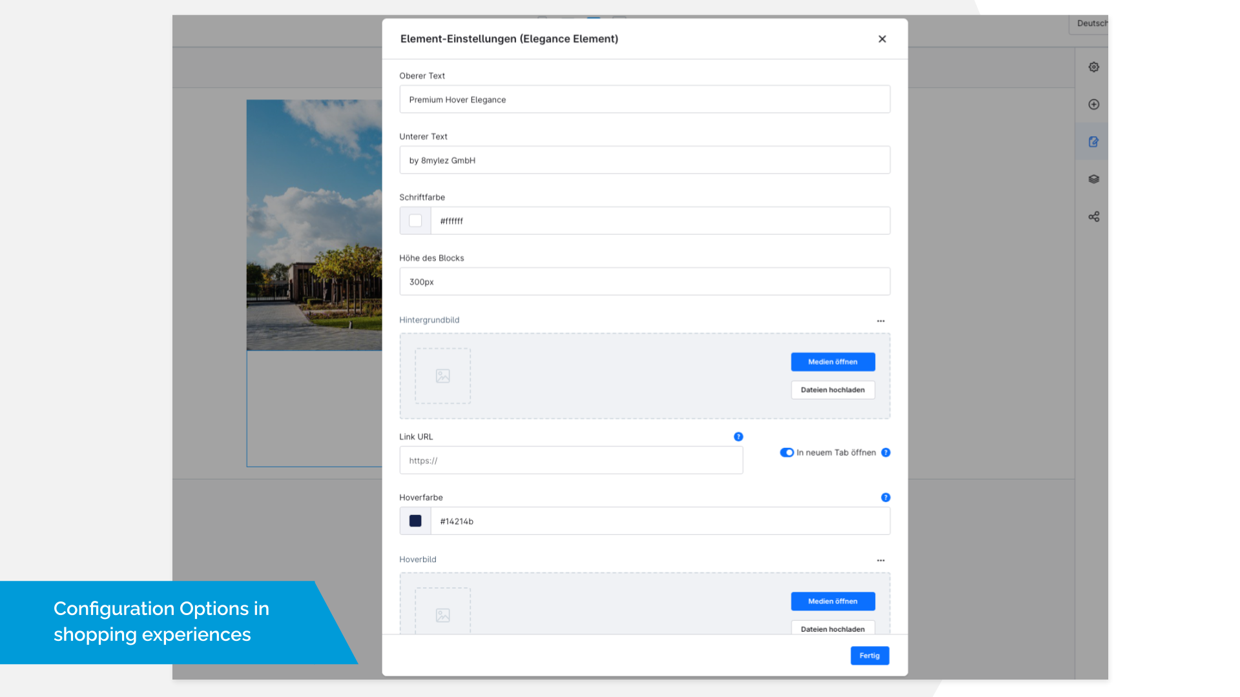Click the Hoverfarbe hex value field
The height and width of the screenshot is (697, 1240).
pos(660,521)
